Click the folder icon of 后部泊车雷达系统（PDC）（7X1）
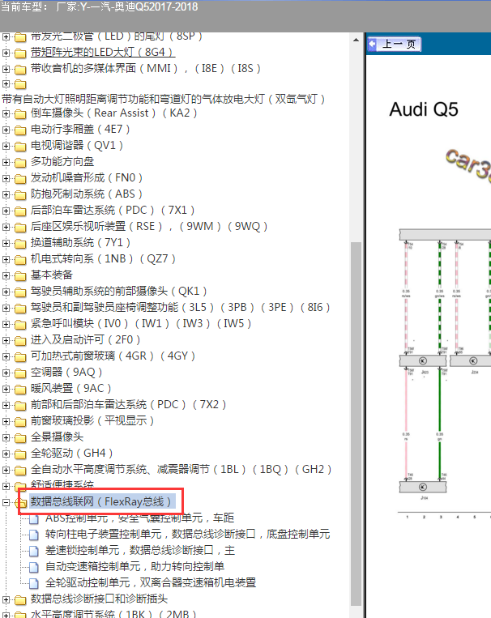This screenshot has height=618, width=491. point(20,211)
